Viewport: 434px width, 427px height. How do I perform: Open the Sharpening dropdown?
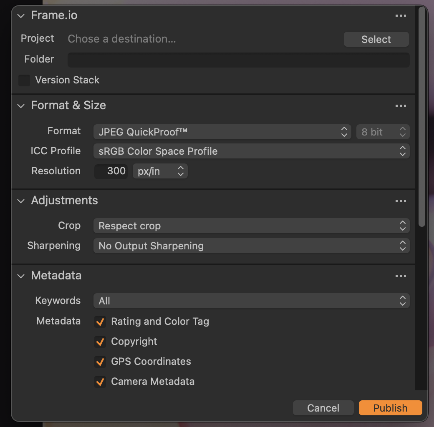251,246
